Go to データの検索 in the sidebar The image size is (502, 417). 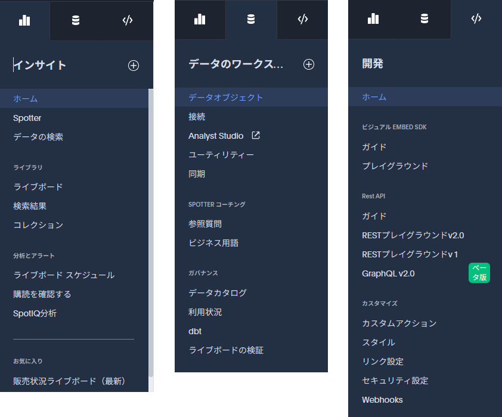(38, 137)
